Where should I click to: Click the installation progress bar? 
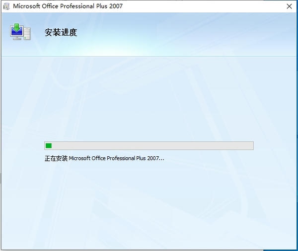(149, 146)
